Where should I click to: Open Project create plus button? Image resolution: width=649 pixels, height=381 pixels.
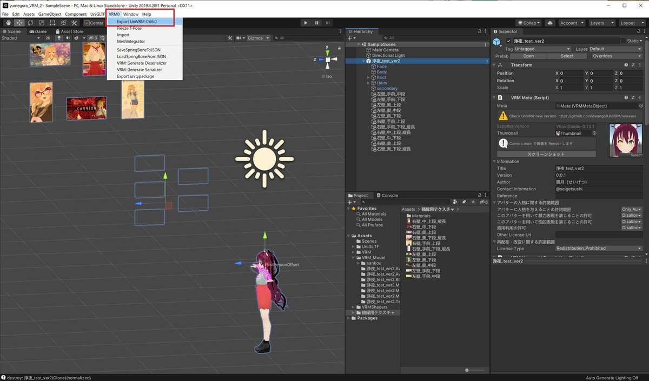click(x=351, y=202)
